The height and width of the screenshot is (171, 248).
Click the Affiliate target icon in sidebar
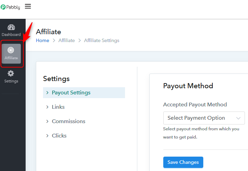11,50
